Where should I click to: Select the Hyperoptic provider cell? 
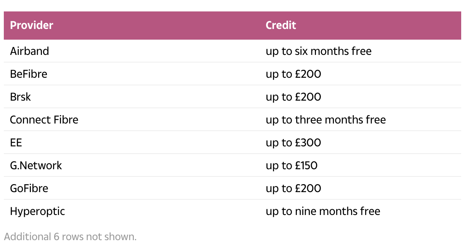pyautogui.click(x=37, y=211)
